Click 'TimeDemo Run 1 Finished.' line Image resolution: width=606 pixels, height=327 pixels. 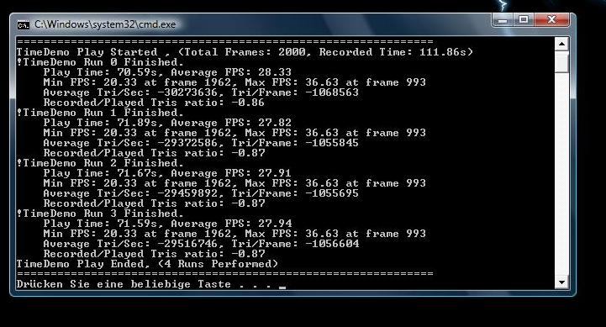101,113
